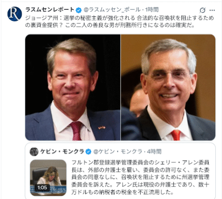Click the Grok slashed-circle icon
Screen dimensions: 222x199
pyautogui.click(x=202, y=10)
